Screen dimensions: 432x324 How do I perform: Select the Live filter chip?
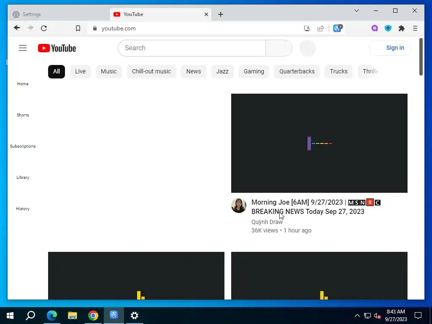(x=80, y=72)
